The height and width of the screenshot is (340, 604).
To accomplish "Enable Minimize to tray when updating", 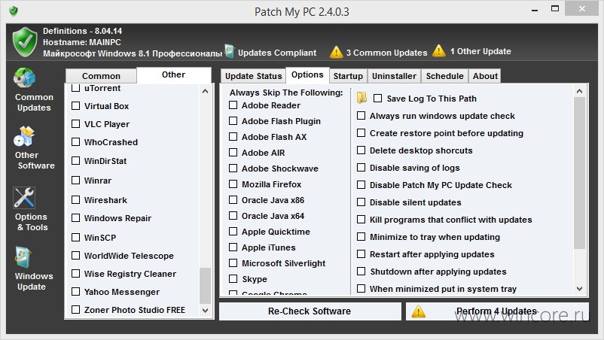I will pos(361,236).
